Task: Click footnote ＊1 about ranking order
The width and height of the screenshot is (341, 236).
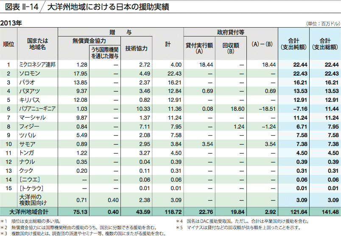Action: pos(31,222)
